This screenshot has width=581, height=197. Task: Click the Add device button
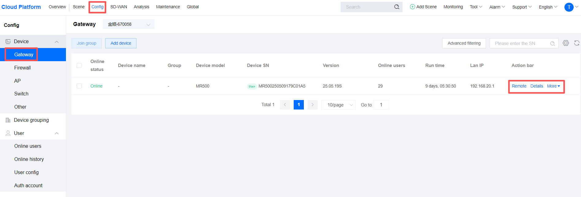(121, 43)
